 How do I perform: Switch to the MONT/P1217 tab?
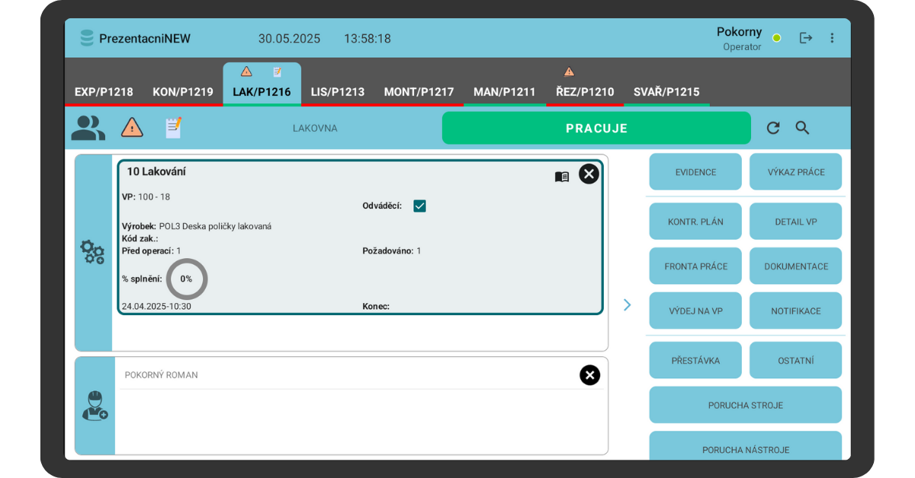coord(419,92)
